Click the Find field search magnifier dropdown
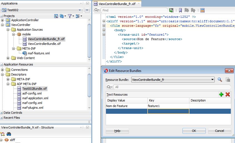The height and width of the screenshot is (143, 235). (x=97, y=10)
